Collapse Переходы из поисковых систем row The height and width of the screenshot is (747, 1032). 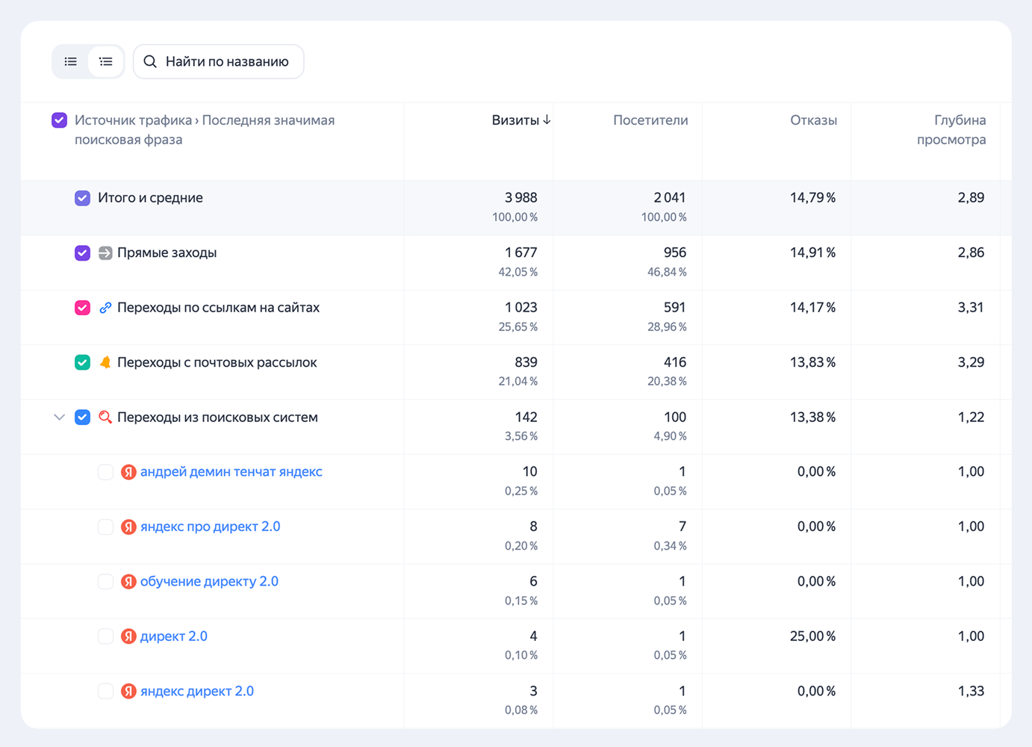click(60, 418)
